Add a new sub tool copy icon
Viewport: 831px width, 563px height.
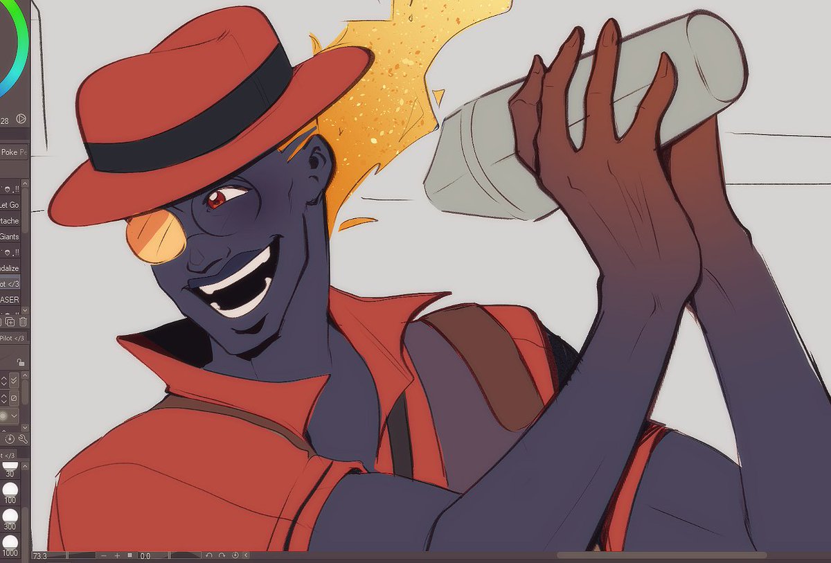(10, 321)
